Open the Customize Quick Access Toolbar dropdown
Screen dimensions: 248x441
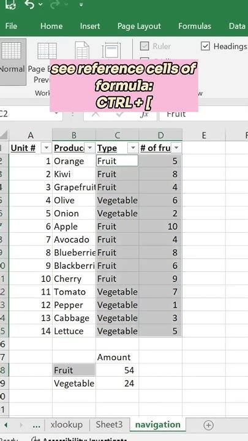(81, 4)
